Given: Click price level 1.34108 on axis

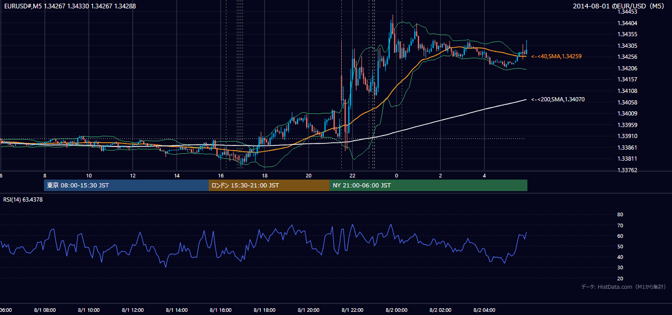Looking at the screenshot, I should (x=627, y=91).
